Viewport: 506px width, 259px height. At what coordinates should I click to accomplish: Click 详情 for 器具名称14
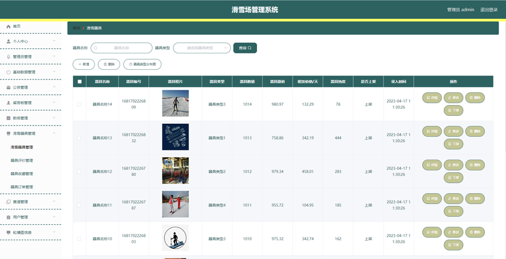pyautogui.click(x=432, y=98)
